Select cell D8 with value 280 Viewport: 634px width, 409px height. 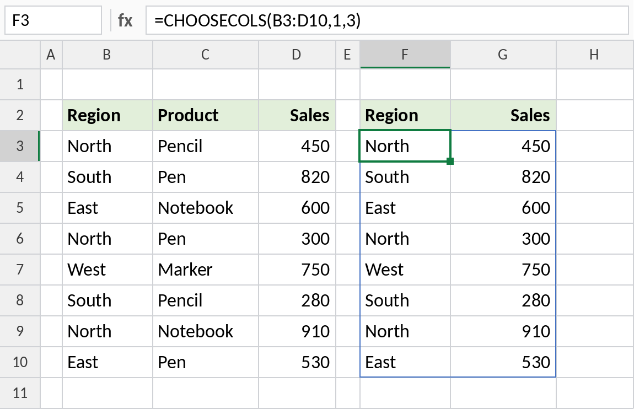(297, 300)
